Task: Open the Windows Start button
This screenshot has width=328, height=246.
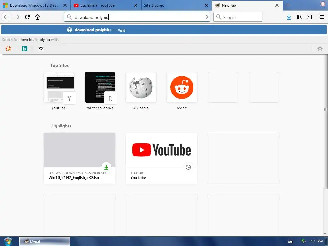Action: [8, 242]
